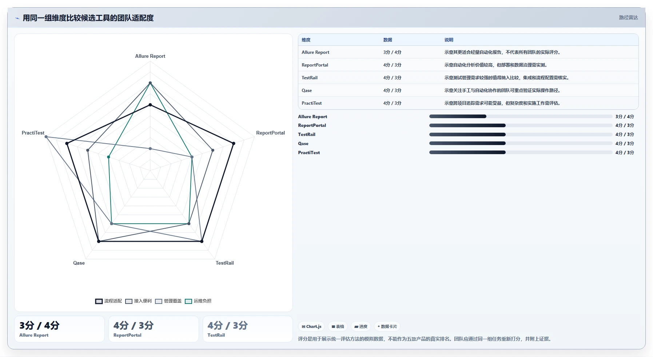Click the 进度 chip
653x357 pixels.
(361, 326)
